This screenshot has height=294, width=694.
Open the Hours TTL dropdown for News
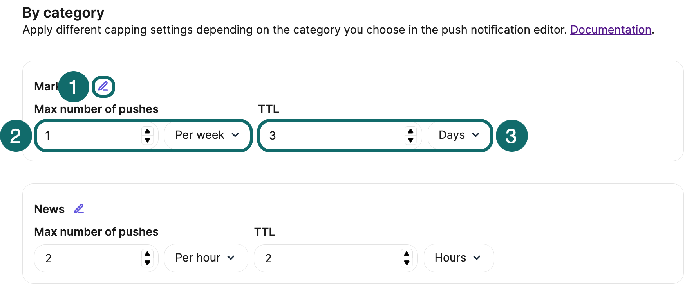pyautogui.click(x=458, y=258)
